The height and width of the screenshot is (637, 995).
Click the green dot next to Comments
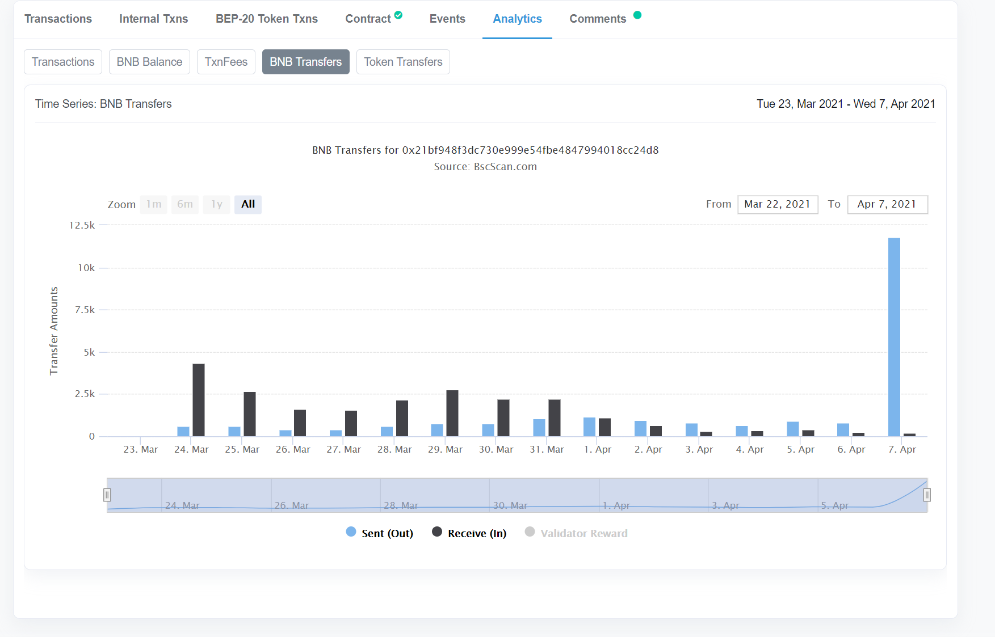click(x=637, y=15)
